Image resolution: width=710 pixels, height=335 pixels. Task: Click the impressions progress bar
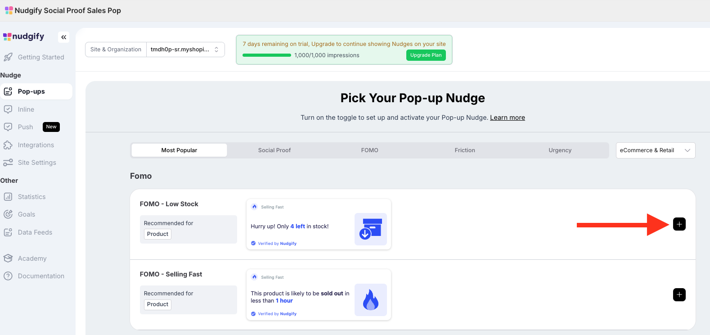coord(267,55)
